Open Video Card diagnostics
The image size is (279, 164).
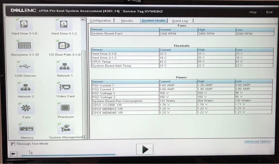coord(65,87)
